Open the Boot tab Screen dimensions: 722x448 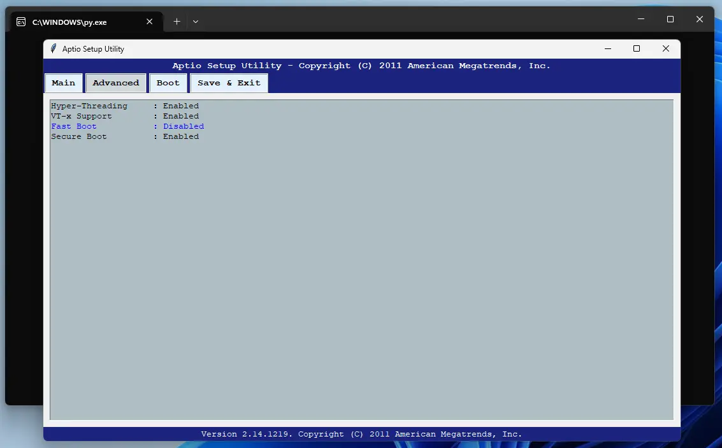168,83
